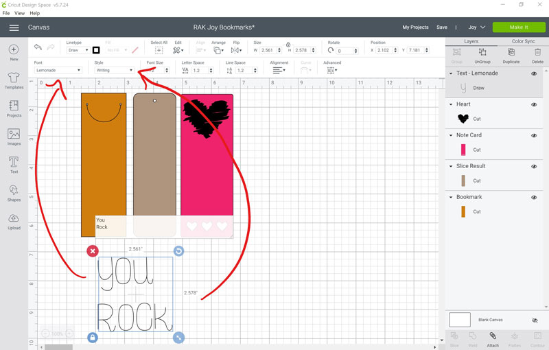Select the black heart on canvas
549x350 pixels.
tap(207, 118)
